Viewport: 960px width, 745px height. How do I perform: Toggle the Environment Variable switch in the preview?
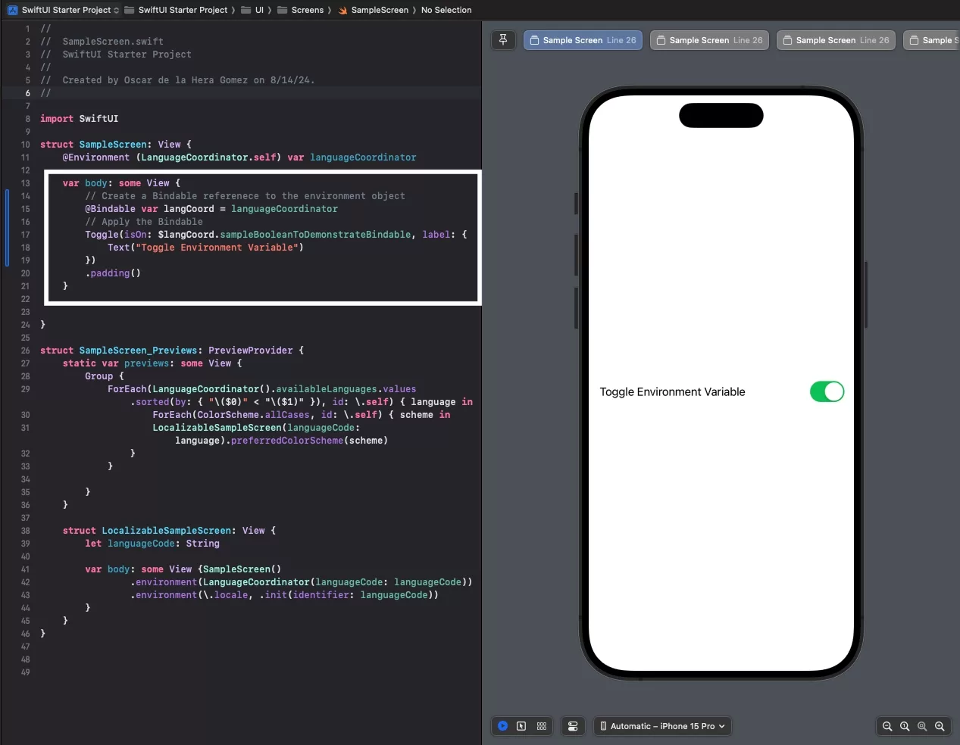[827, 391]
